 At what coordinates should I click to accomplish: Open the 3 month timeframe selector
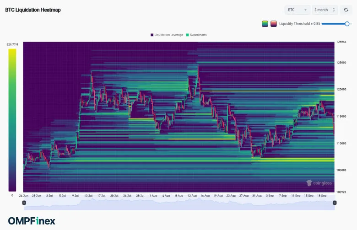[325, 10]
